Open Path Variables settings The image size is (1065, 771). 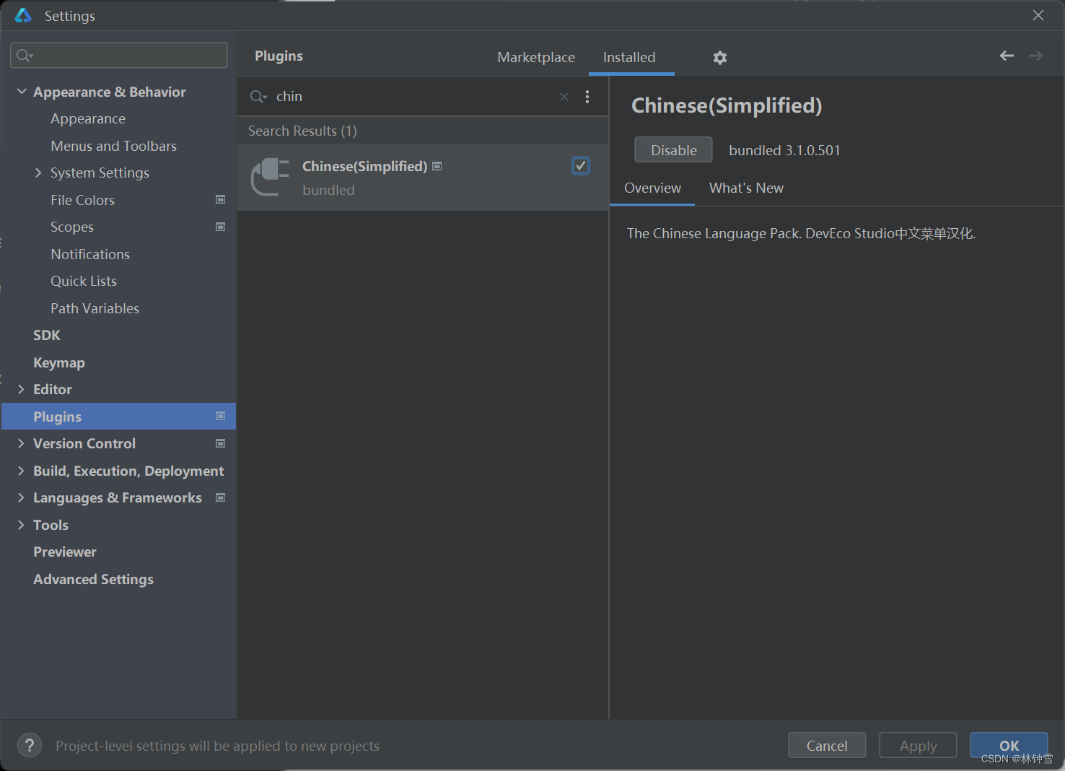coord(95,308)
